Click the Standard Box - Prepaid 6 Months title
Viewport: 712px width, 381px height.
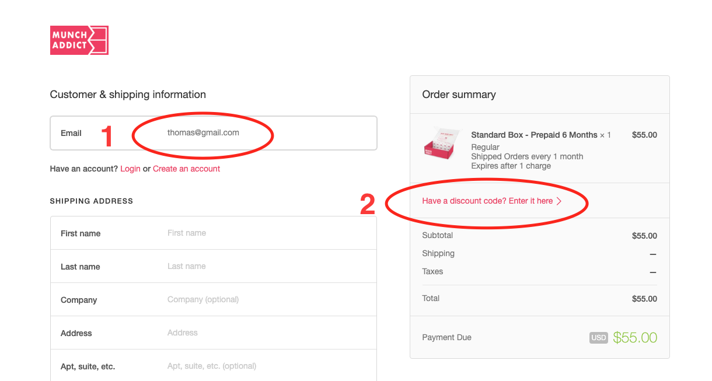point(534,135)
